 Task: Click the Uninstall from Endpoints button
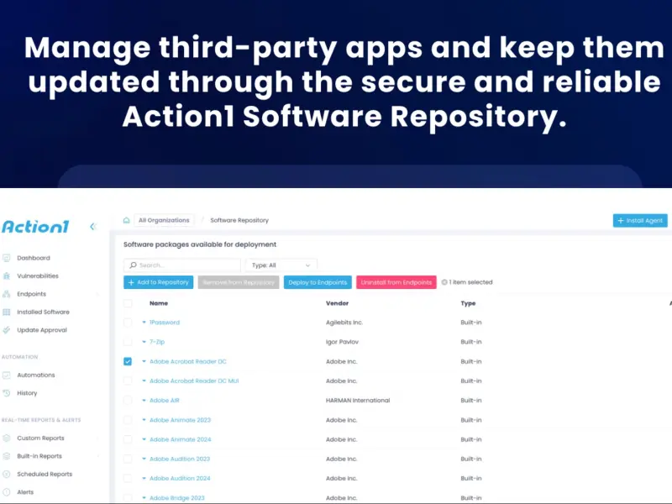tap(396, 282)
